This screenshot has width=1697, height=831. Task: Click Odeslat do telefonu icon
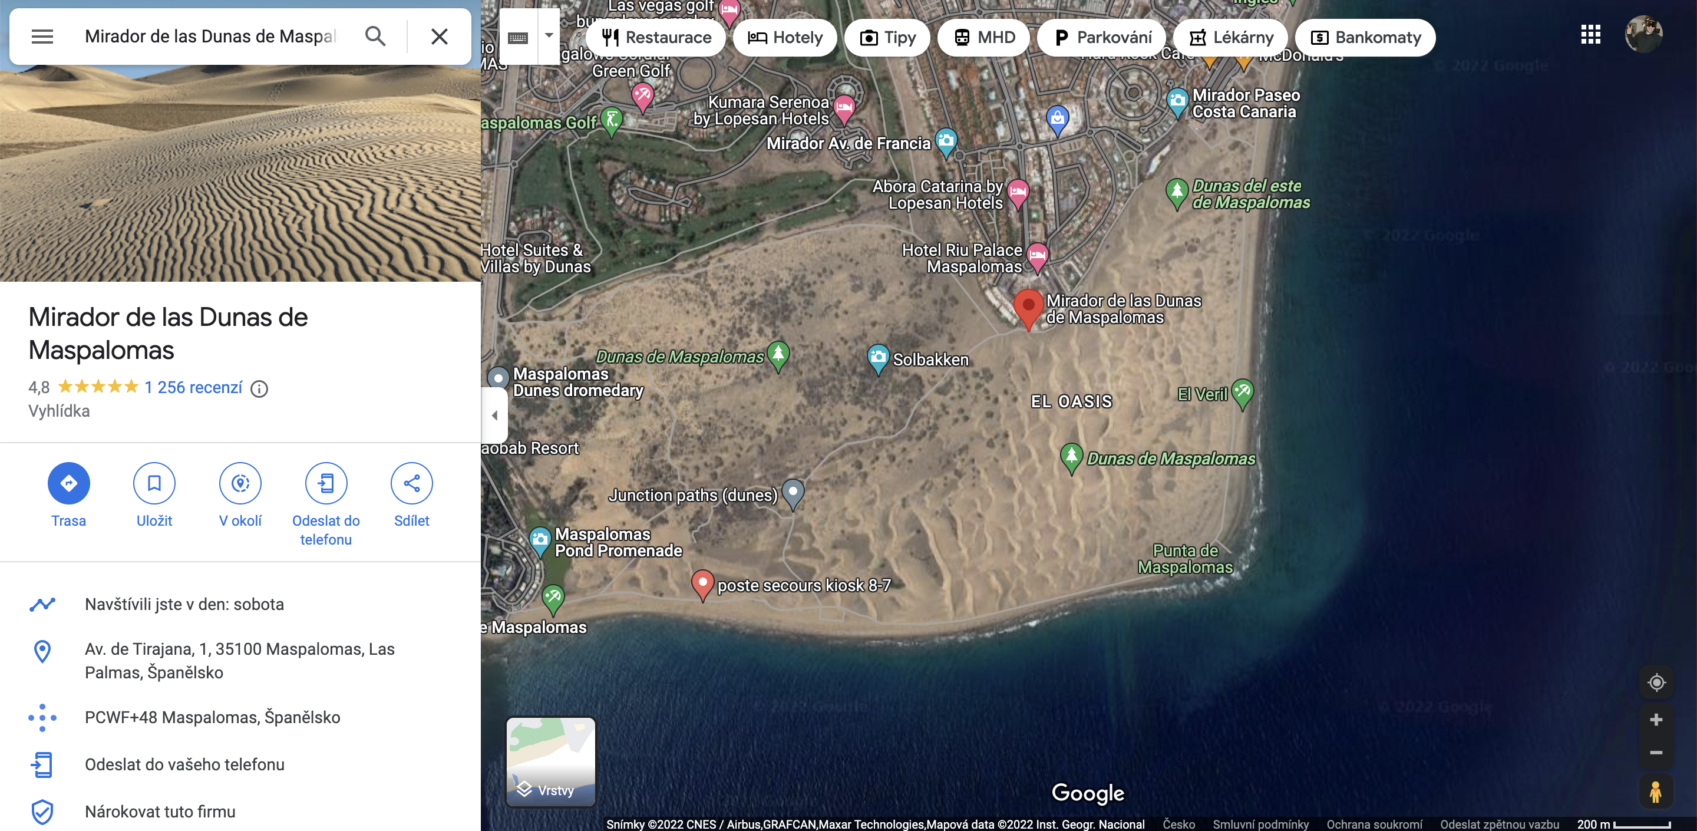325,483
